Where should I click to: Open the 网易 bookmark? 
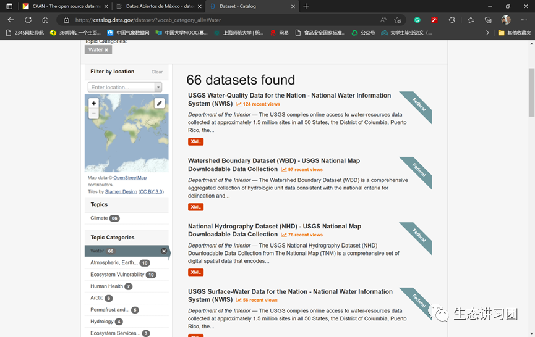pos(280,33)
